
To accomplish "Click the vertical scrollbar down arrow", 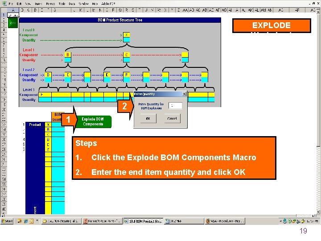I will (x=318, y=212).
